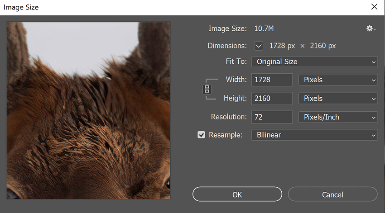Close the Image Size dialog

pyautogui.click(x=375, y=7)
